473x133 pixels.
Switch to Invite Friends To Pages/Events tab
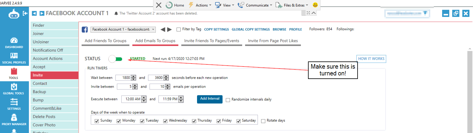[212, 41]
